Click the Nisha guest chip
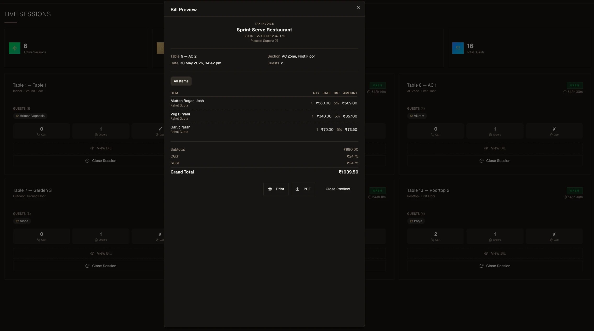Viewport: 594px width, 331px height. [22, 221]
